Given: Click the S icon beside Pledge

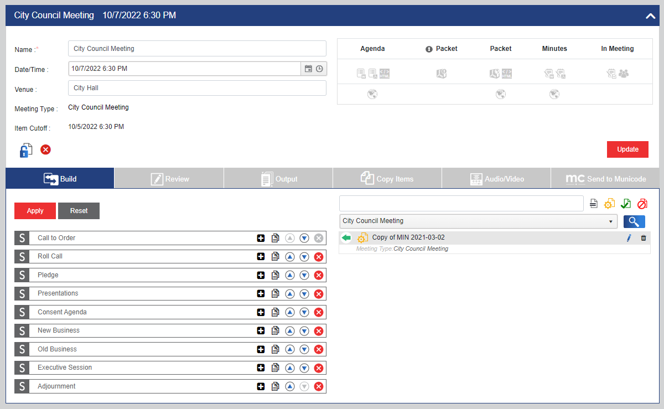Looking at the screenshot, I should [x=22, y=275].
